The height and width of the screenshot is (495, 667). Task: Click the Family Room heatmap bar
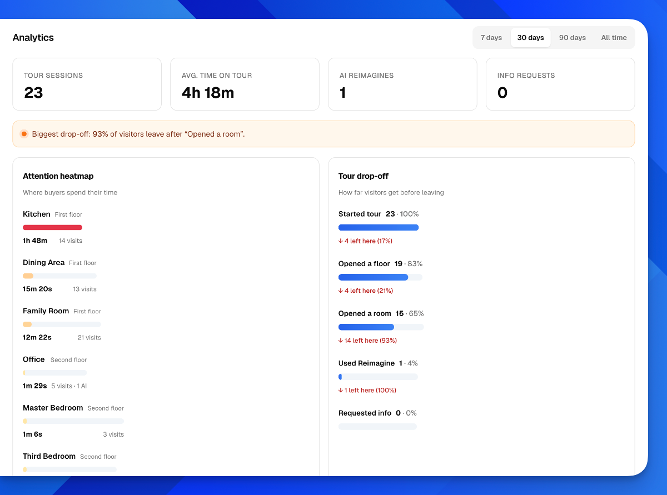[x=62, y=324]
